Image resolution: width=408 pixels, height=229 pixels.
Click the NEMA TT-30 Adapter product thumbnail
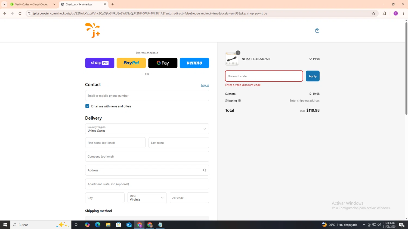tap(232, 59)
